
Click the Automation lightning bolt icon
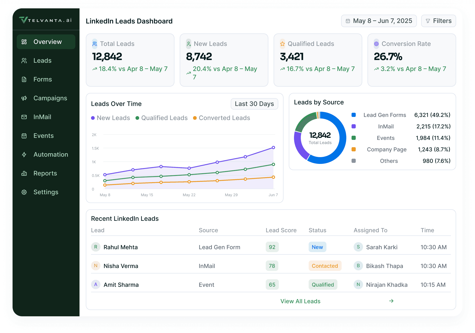(24, 154)
